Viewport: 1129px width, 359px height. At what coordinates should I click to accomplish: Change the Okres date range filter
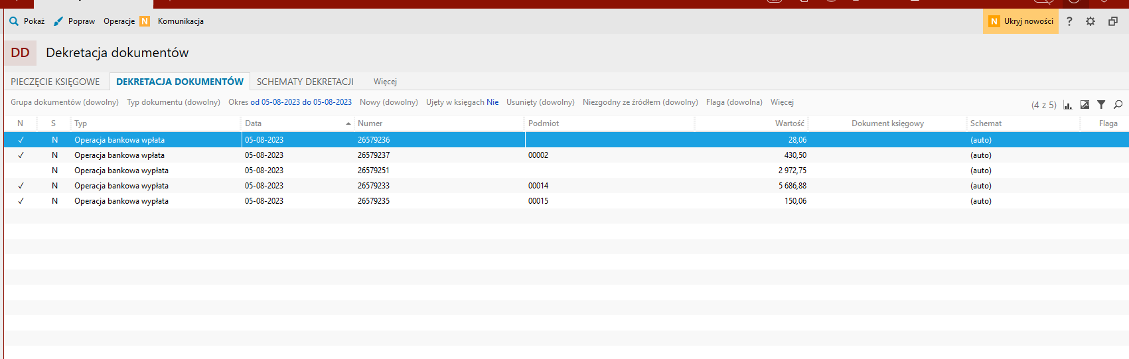point(290,102)
